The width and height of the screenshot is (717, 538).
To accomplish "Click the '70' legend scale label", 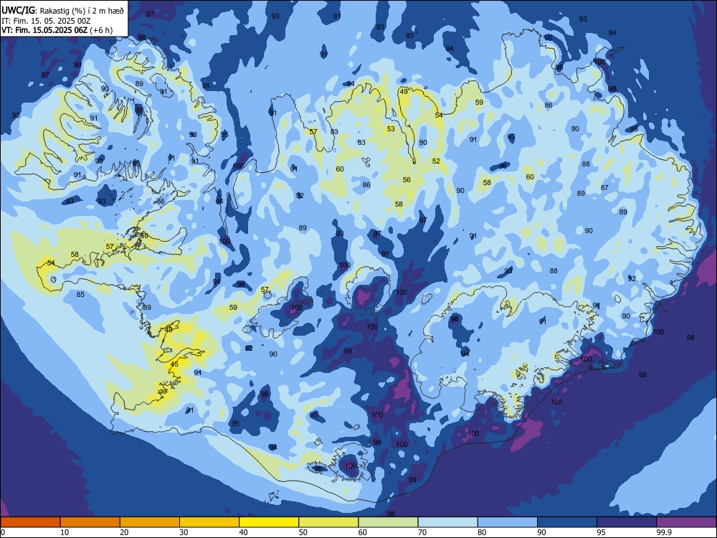I will pyautogui.click(x=422, y=532).
